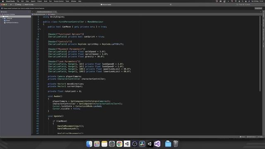Open the Apple menu
The height and width of the screenshot is (149, 265).
click(3, 1)
